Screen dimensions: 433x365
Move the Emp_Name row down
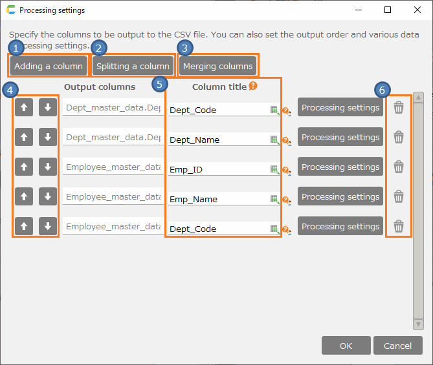pos(47,197)
